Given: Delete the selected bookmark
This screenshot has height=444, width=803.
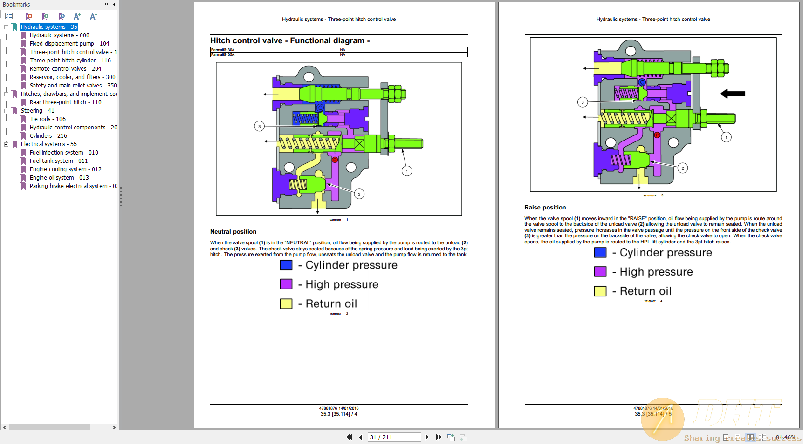Looking at the screenshot, I should (29, 15).
